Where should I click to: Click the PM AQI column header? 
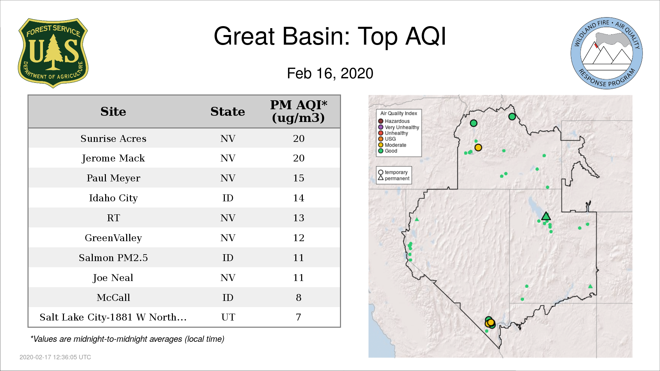tap(298, 111)
